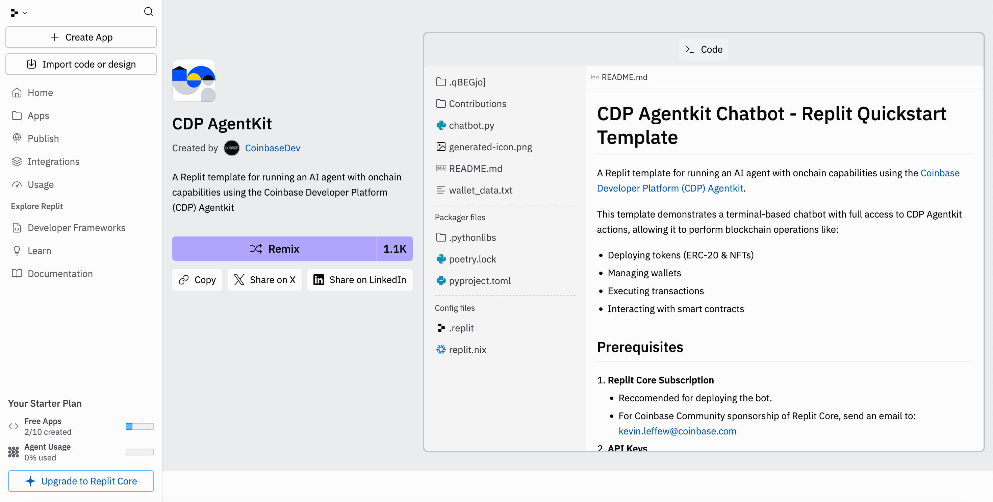Open Home from the sidebar
Screen dimensions: 993x502
coord(40,93)
